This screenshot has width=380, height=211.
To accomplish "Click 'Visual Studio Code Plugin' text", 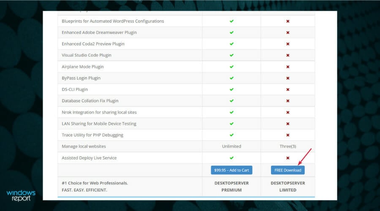I will click(87, 55).
